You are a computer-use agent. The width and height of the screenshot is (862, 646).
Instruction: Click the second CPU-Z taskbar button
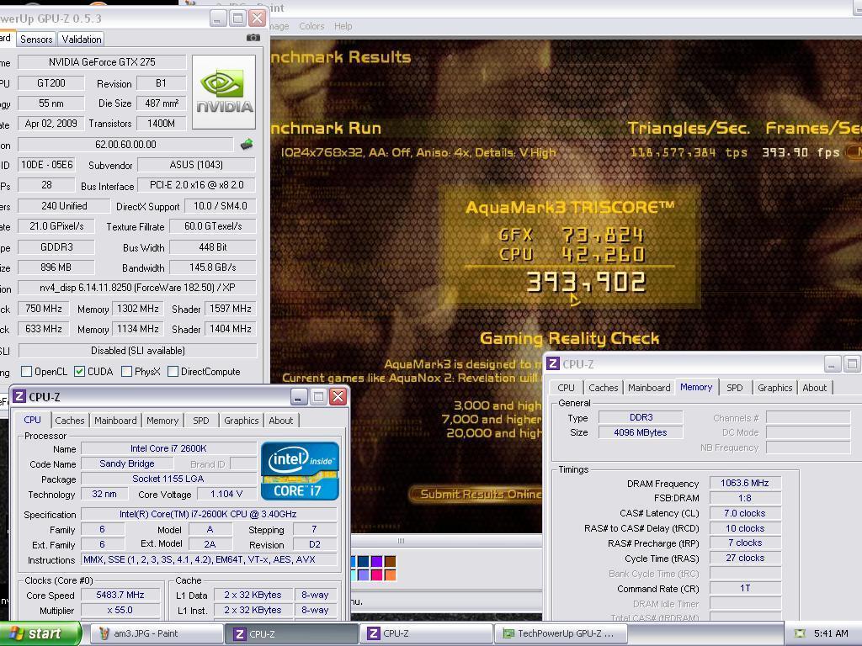coord(426,634)
